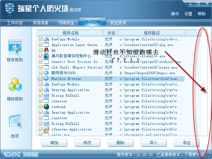Toggle Generic Host Process checkbox
212x159 pixels.
[x=41, y=62]
